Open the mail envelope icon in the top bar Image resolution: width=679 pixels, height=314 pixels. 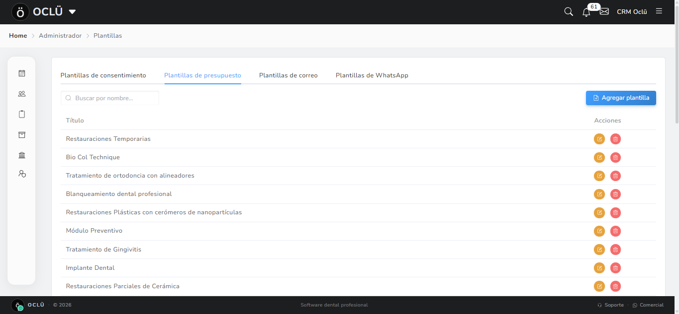(x=604, y=11)
